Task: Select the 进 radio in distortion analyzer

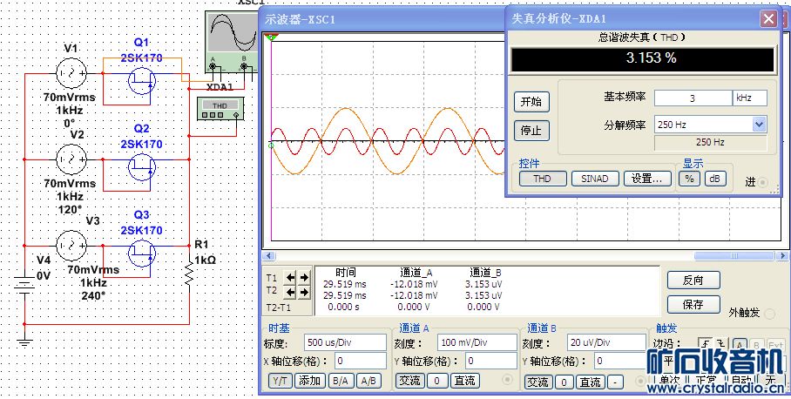Action: 764,182
